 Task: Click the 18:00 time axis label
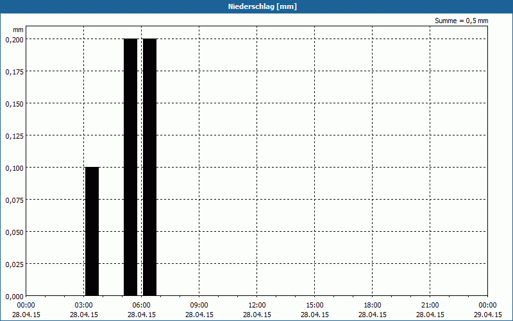(x=373, y=305)
